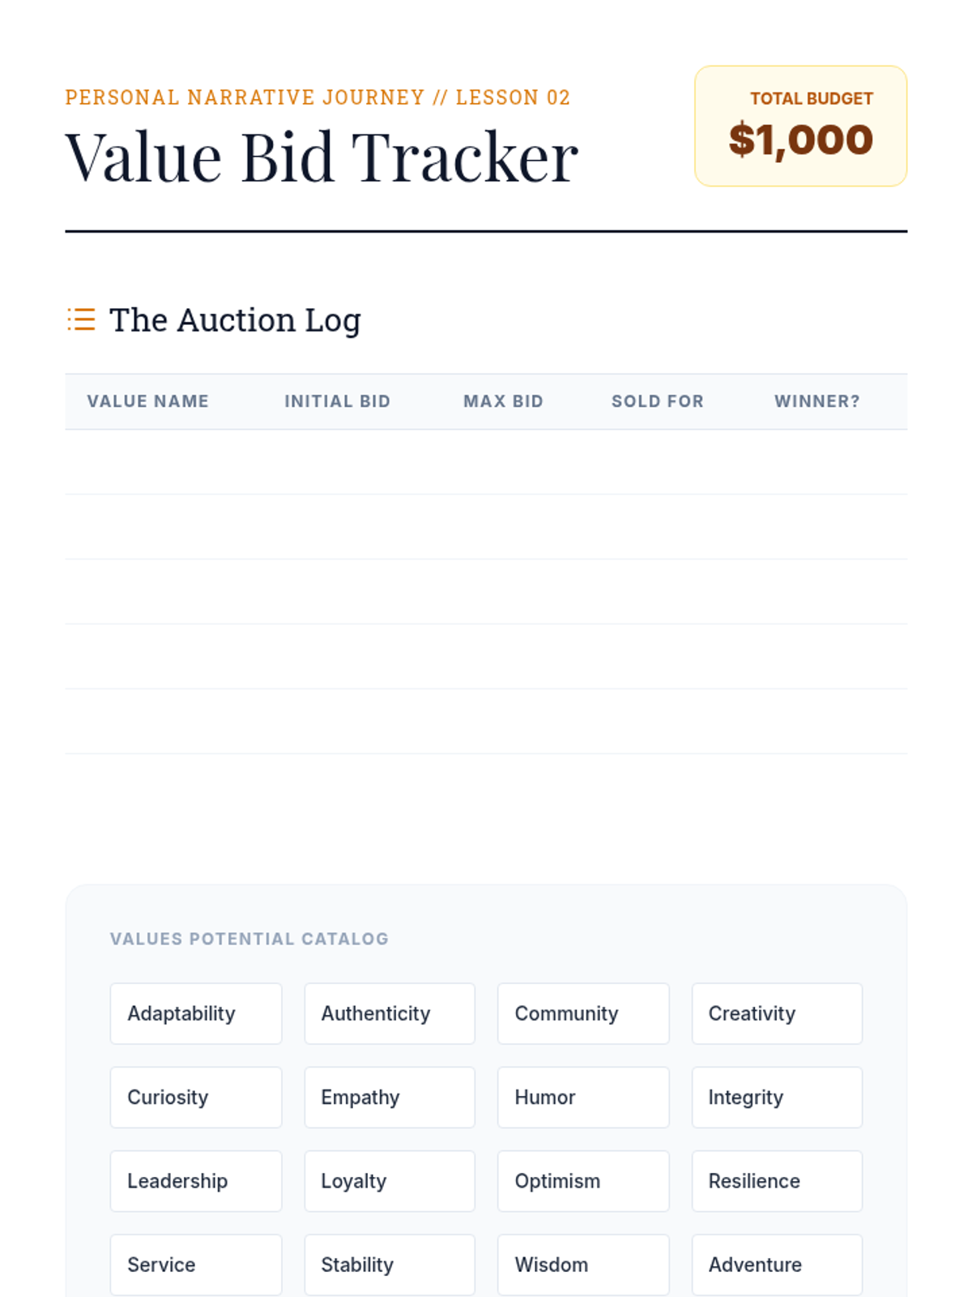Click the Total Budget $1,000 badge

(800, 126)
